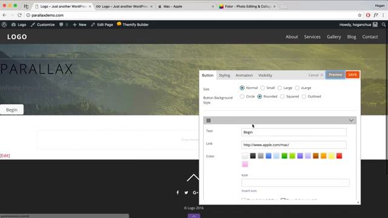Choose Squared button background style

coord(283,96)
